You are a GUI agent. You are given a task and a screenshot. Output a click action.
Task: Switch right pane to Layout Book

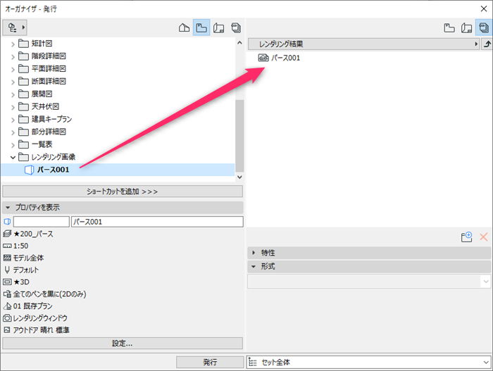tap(466, 28)
